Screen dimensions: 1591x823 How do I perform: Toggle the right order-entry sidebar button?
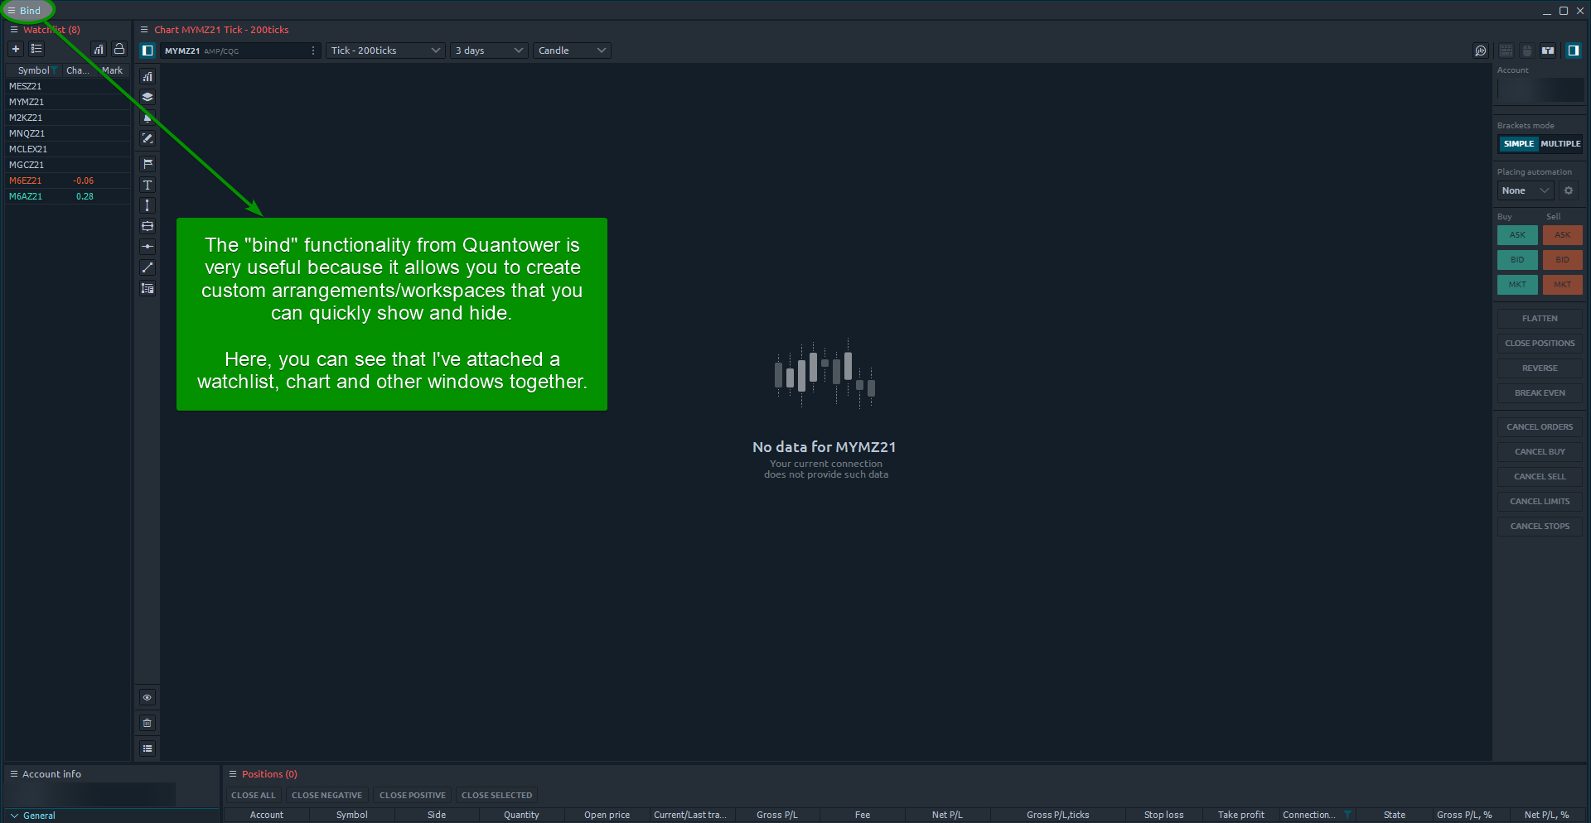pyautogui.click(x=1573, y=51)
